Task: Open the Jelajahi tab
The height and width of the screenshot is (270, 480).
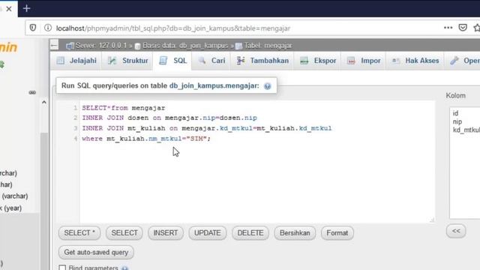Action: pos(76,61)
